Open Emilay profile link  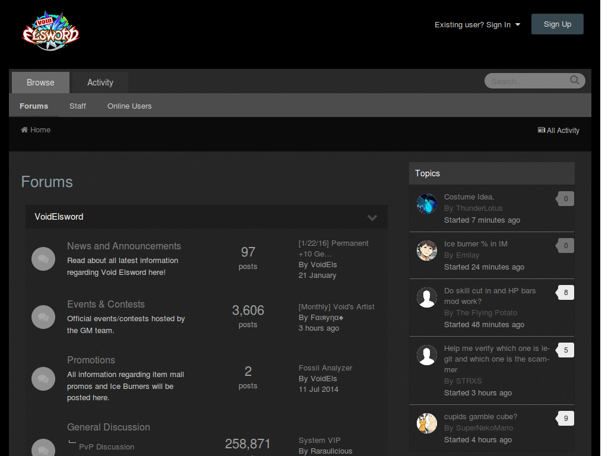[468, 255]
